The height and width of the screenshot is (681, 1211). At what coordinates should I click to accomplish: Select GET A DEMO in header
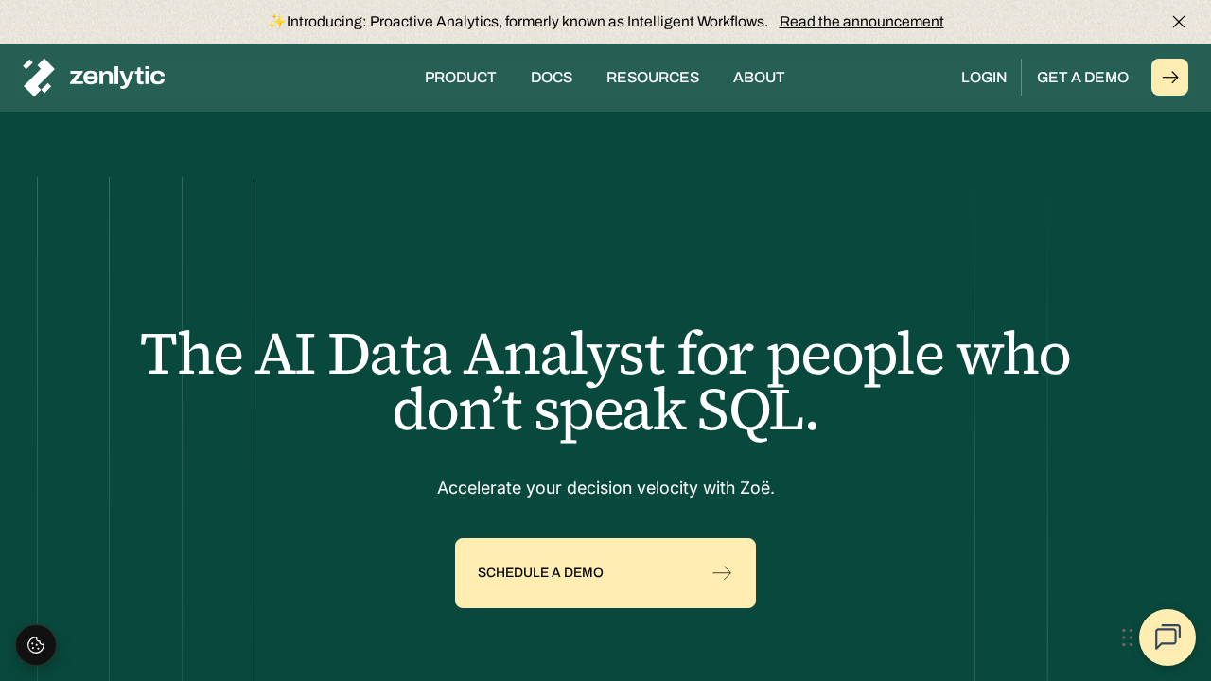click(x=1082, y=78)
